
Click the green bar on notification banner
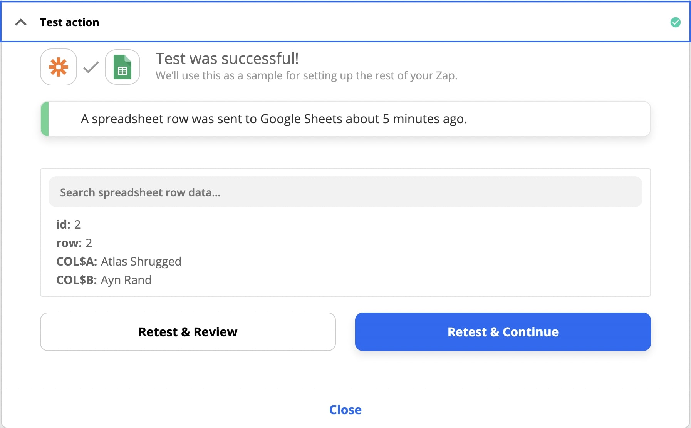[45, 119]
